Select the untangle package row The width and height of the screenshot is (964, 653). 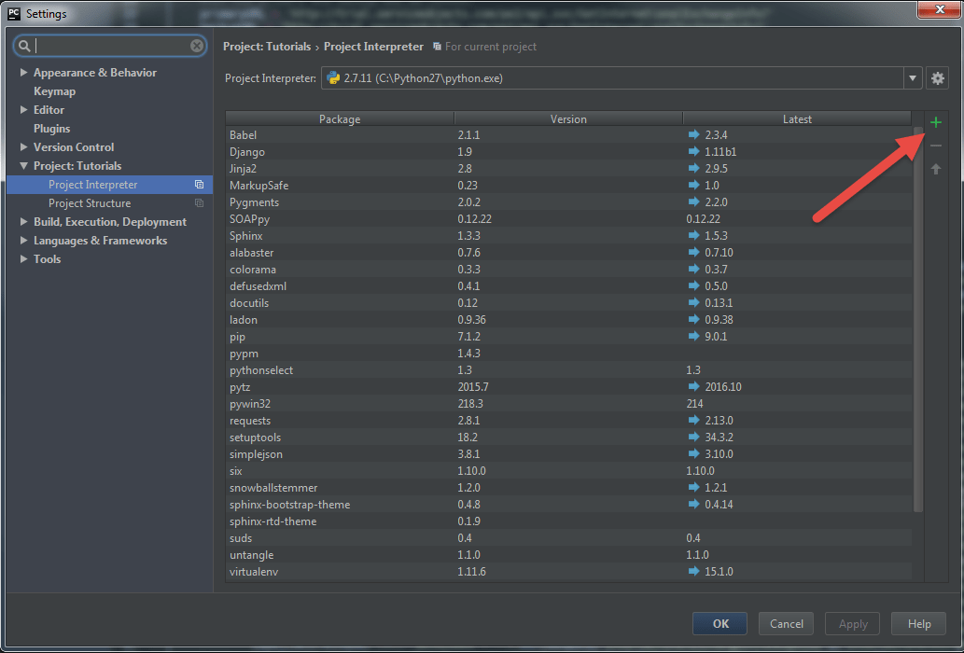click(568, 555)
